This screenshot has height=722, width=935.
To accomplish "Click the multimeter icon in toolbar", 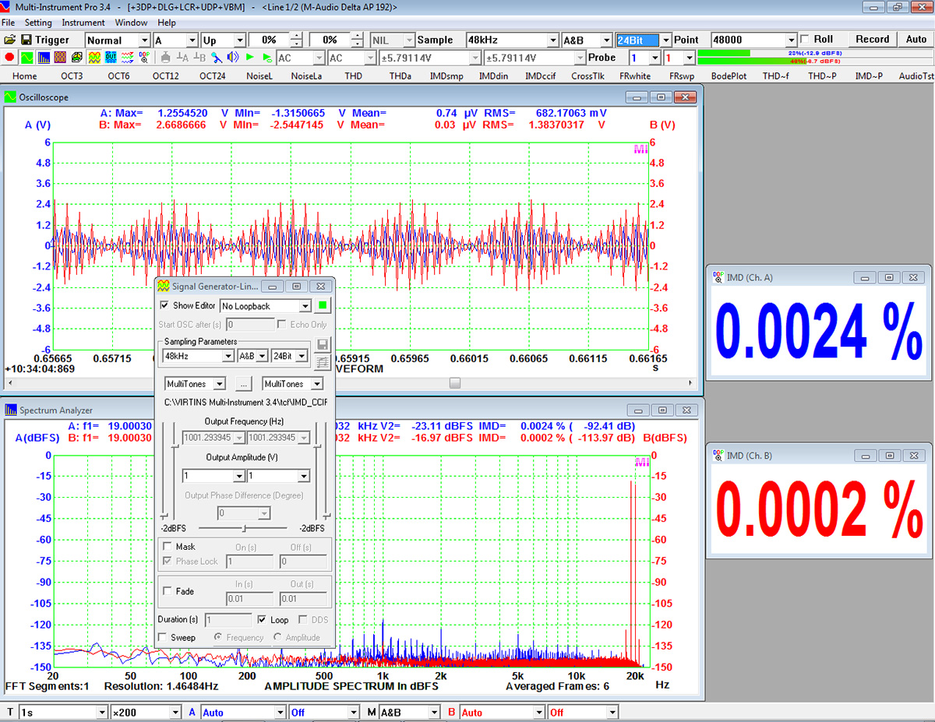I will (x=61, y=57).
